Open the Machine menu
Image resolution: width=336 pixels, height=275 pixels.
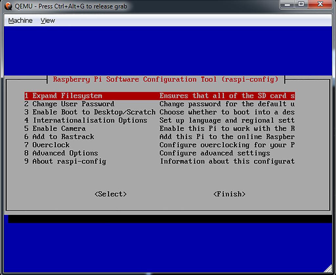pos(20,21)
